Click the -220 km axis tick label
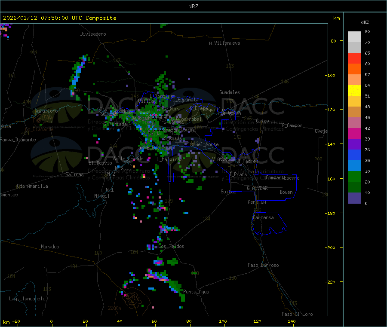 [331, 282]
